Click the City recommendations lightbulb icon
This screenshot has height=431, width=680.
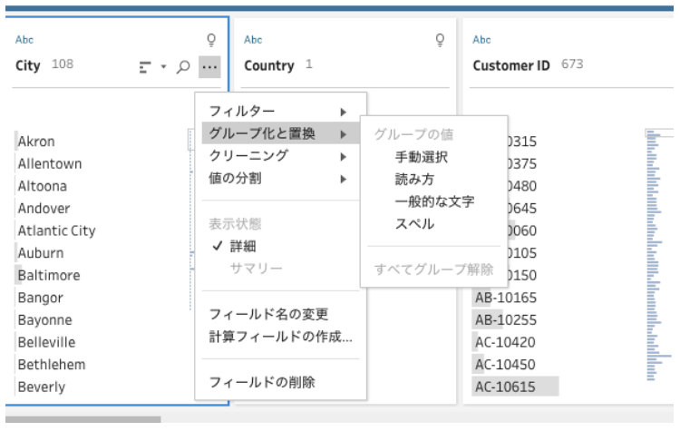coord(211,40)
